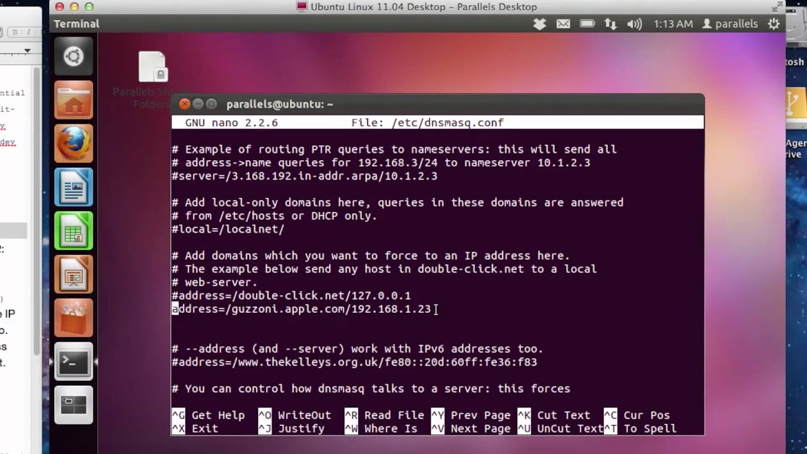The height and width of the screenshot is (454, 807).
Task: Click Parallels Desktop window title text
Action: point(424,7)
